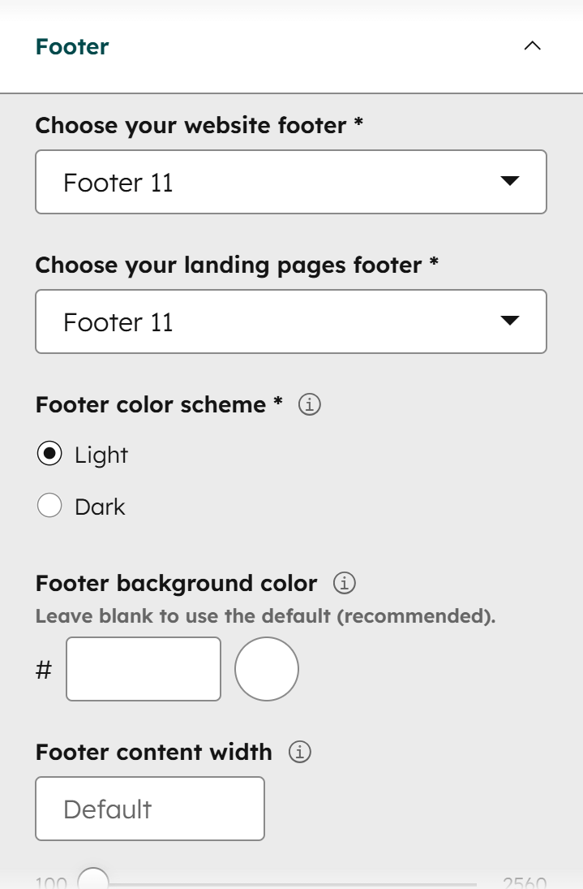Open the Choose your landing pages footer dropdown
The width and height of the screenshot is (583, 889).
point(291,321)
